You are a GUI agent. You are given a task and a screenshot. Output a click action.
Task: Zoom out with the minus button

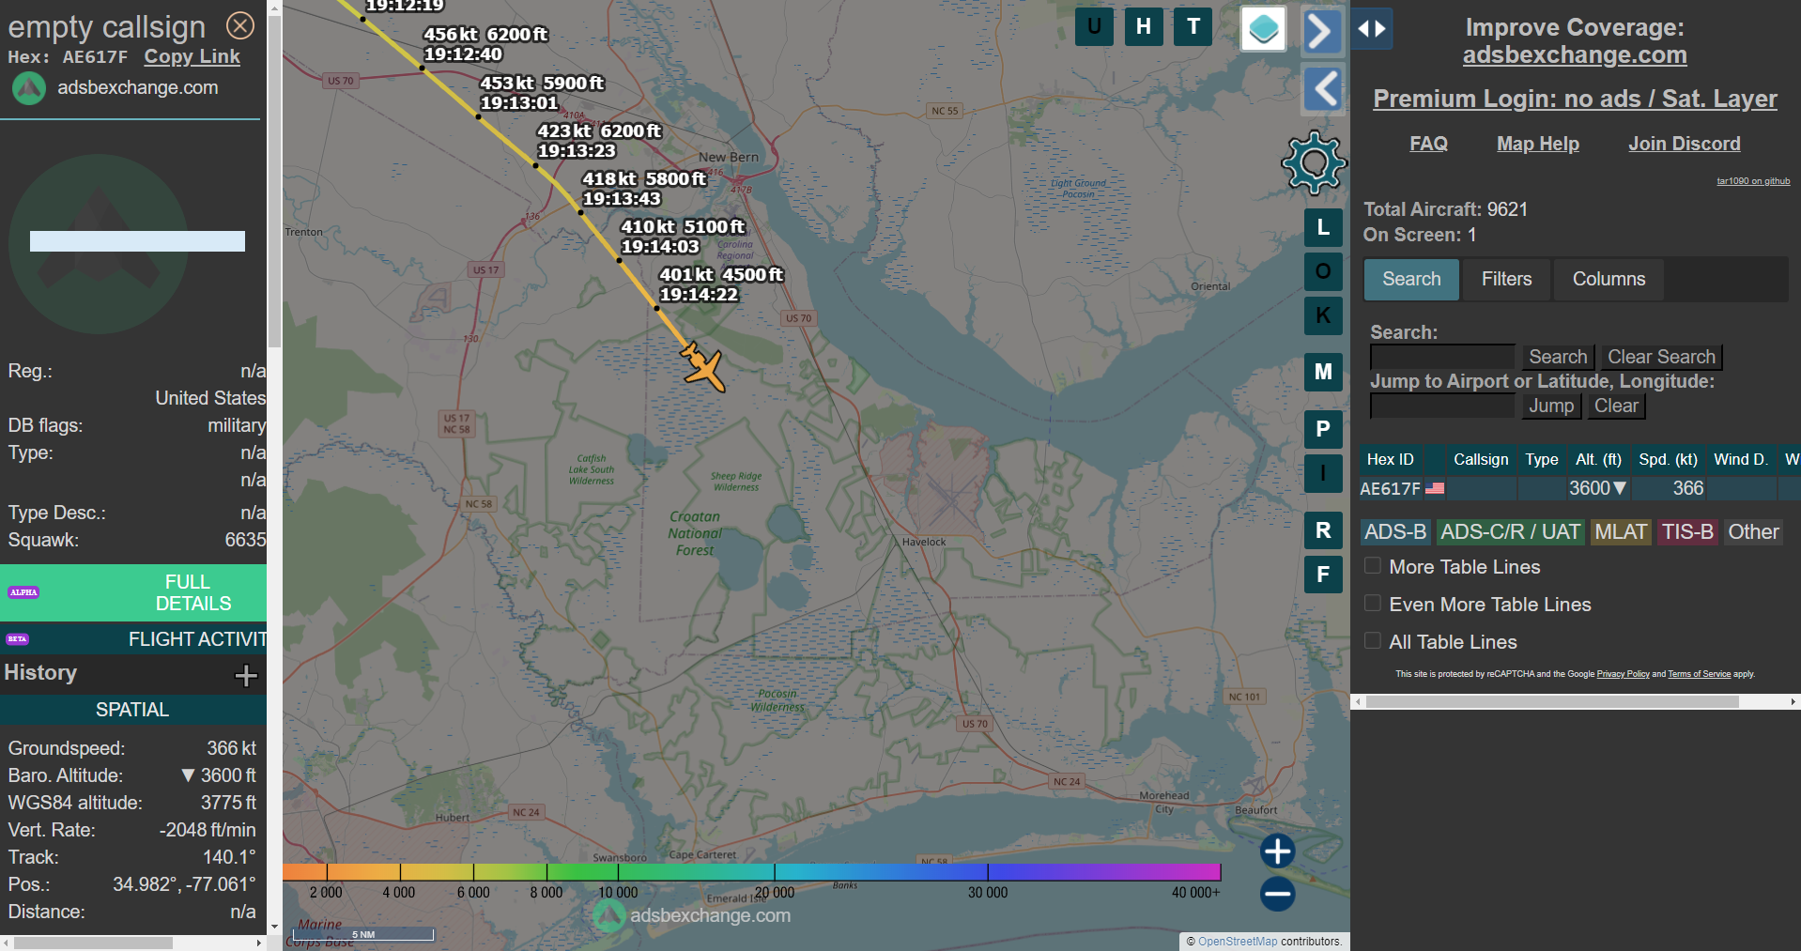coord(1277,894)
